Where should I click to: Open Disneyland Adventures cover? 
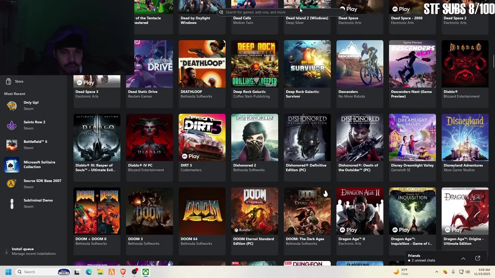tap(465, 137)
